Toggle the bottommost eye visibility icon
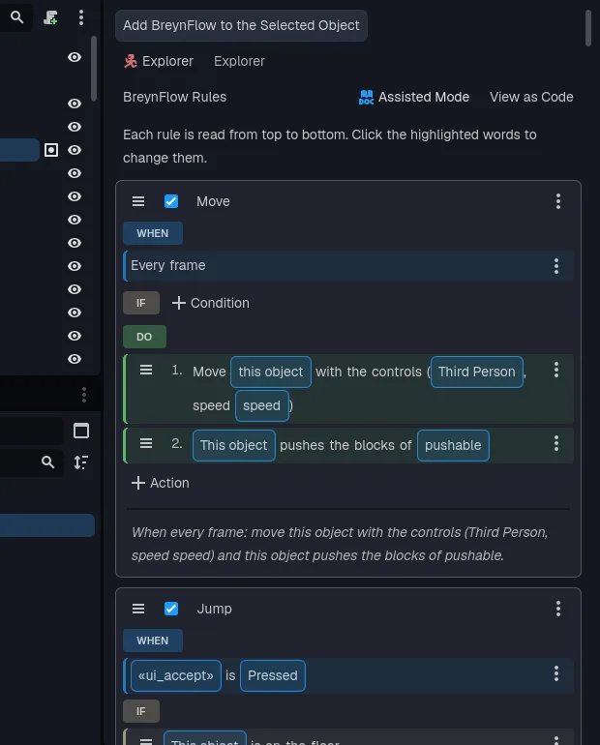Image resolution: width=600 pixels, height=745 pixels. point(75,359)
